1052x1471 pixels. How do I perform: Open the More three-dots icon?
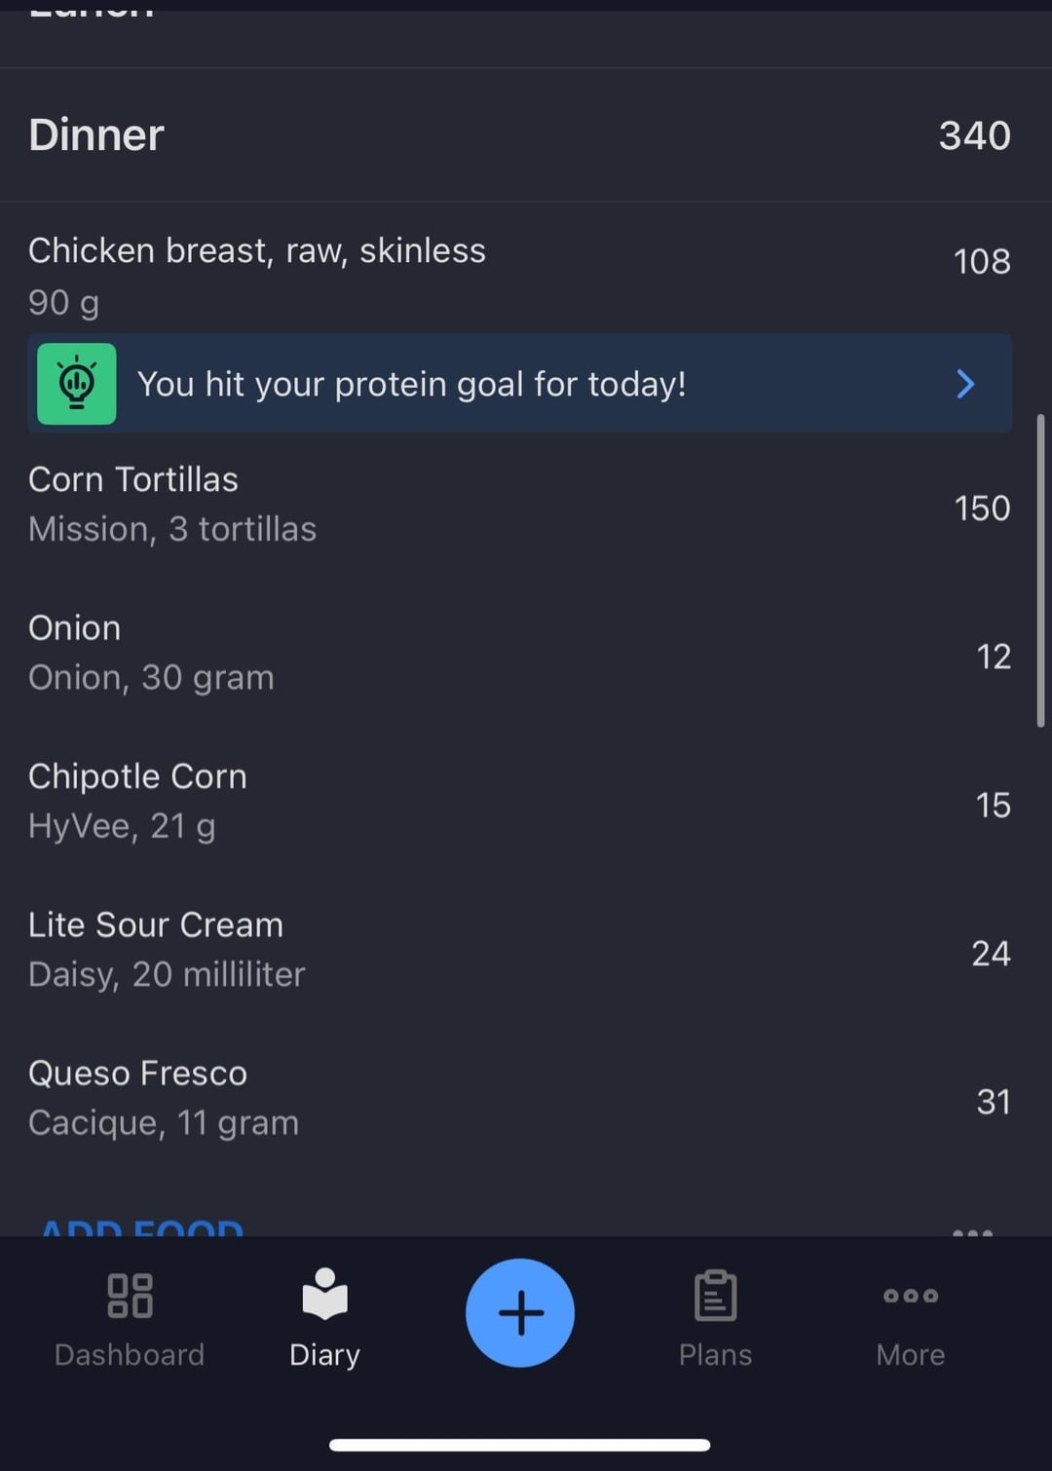click(910, 1296)
